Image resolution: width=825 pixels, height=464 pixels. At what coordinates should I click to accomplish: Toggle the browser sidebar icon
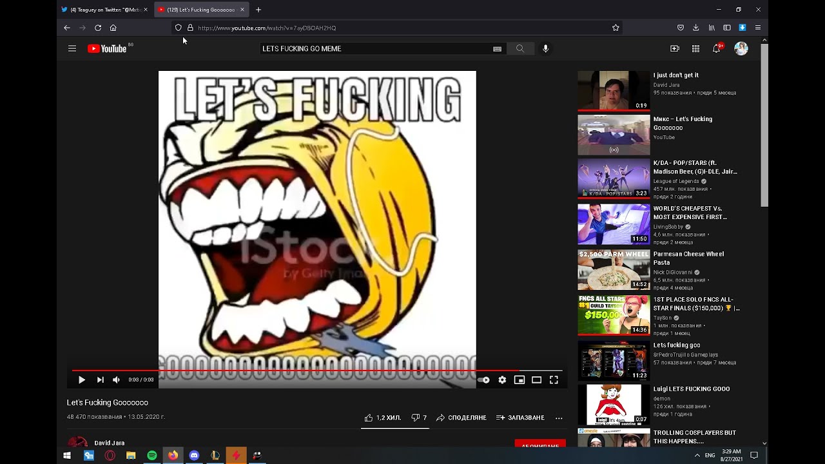[x=727, y=28]
